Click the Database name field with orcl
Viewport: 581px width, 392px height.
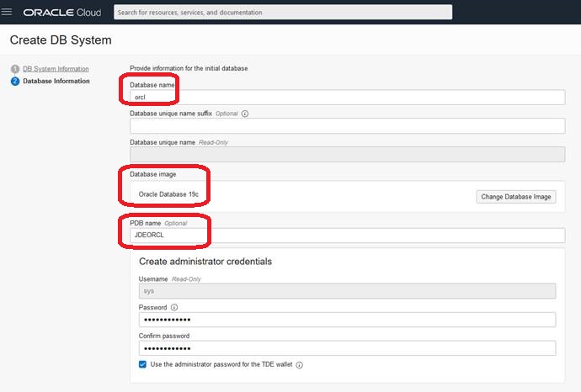click(347, 98)
